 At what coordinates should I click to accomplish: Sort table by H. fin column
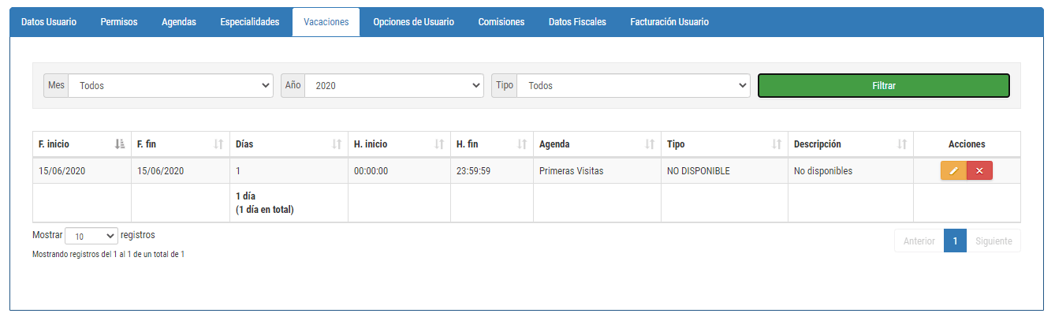(492, 144)
